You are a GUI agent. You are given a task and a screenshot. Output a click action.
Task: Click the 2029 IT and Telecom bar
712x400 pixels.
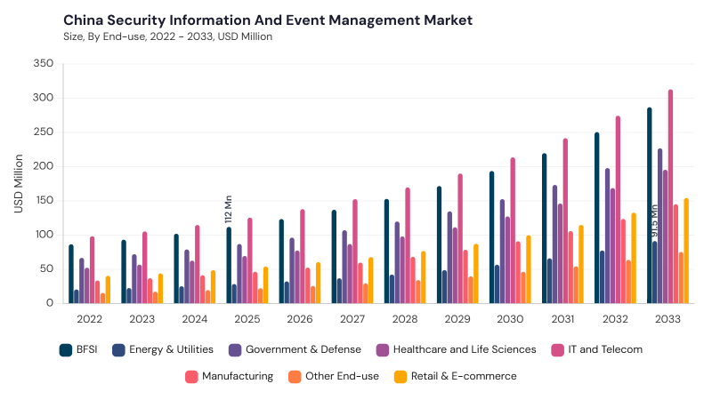[460, 238]
